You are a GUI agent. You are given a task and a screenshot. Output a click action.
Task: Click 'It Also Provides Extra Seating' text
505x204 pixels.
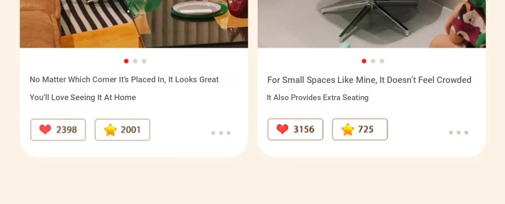(x=317, y=97)
